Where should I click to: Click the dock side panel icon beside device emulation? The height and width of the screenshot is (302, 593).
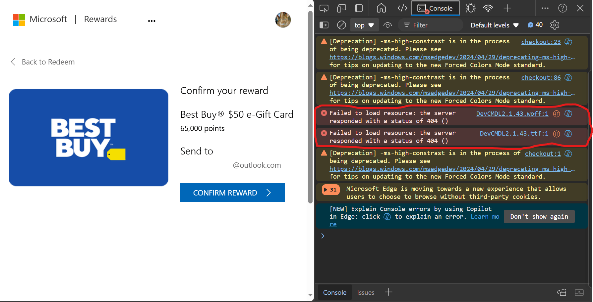(x=359, y=8)
